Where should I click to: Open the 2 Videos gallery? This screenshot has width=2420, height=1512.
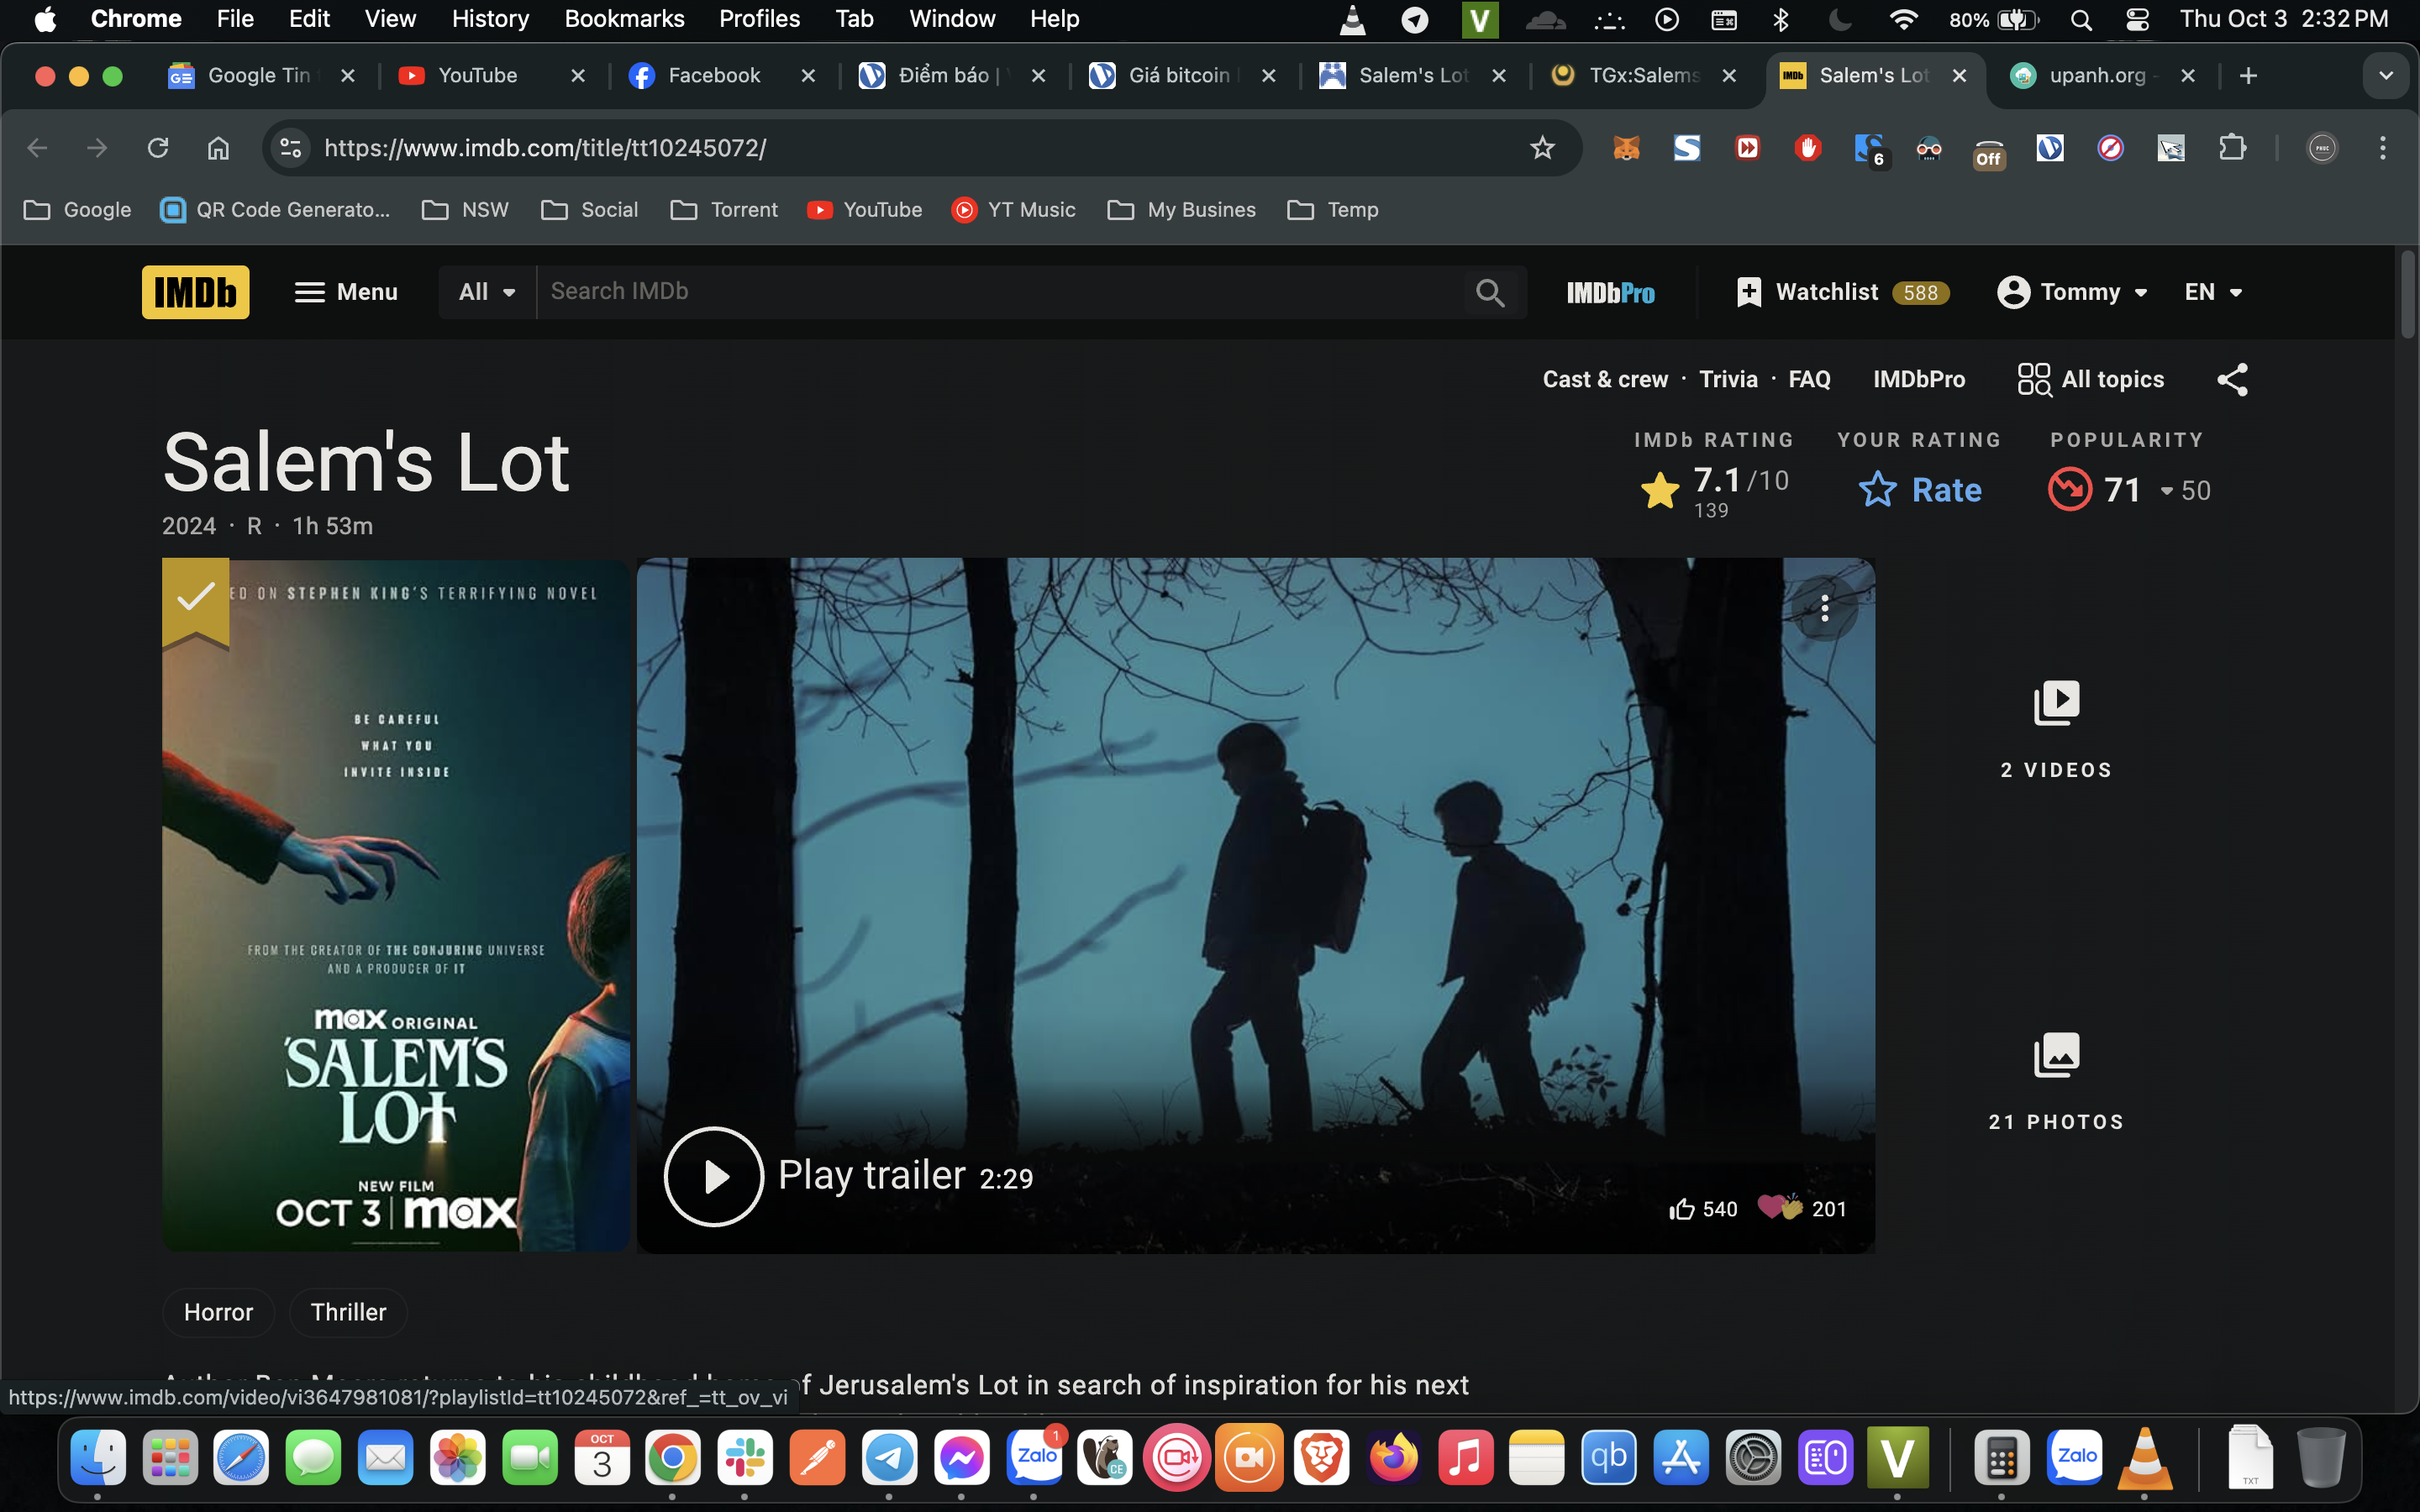click(x=2056, y=730)
